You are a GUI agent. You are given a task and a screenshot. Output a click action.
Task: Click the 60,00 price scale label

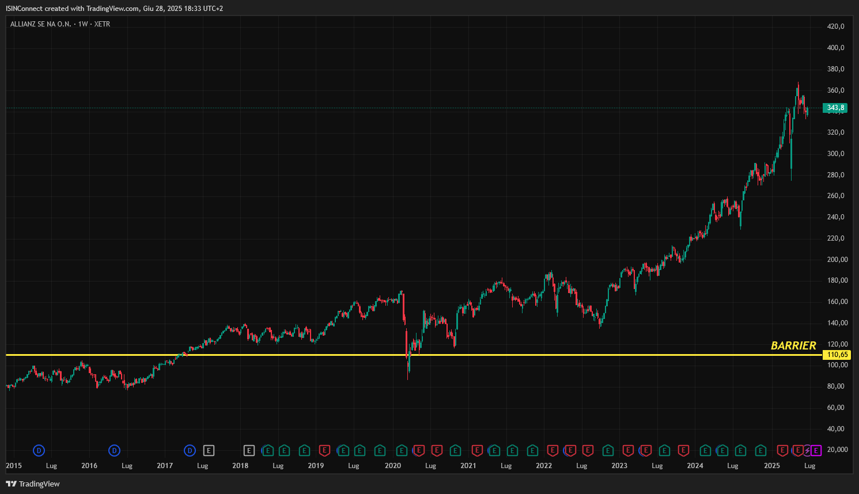click(836, 408)
